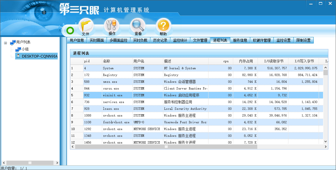The height and width of the screenshot is (170, 336).
Task: Click the process table scroll-right arrow
Action: (x=325, y=147)
